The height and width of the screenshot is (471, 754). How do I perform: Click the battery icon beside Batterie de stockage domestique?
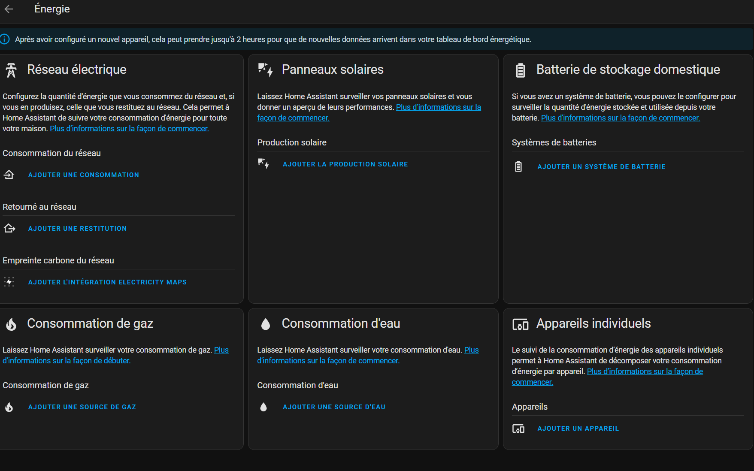[520, 70]
